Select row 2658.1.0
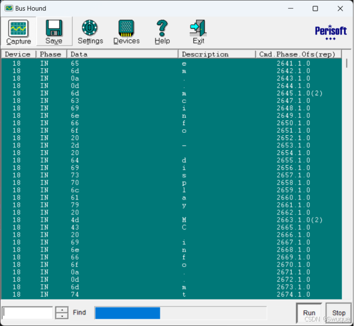The image size is (354, 326). tap(171, 182)
